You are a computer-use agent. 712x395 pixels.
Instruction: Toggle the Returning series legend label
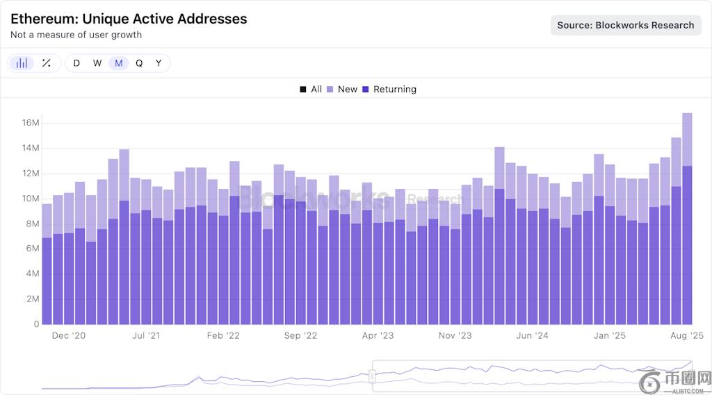394,90
